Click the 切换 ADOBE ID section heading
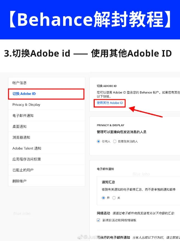 tap(107, 86)
